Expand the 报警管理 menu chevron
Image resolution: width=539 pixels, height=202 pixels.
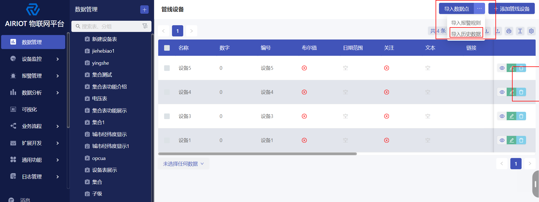58,76
